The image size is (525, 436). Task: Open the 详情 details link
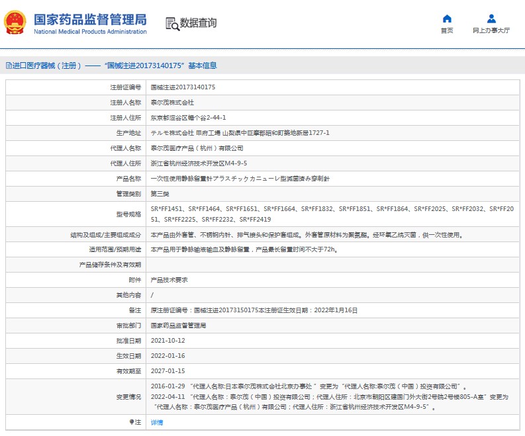pyautogui.click(x=157, y=422)
